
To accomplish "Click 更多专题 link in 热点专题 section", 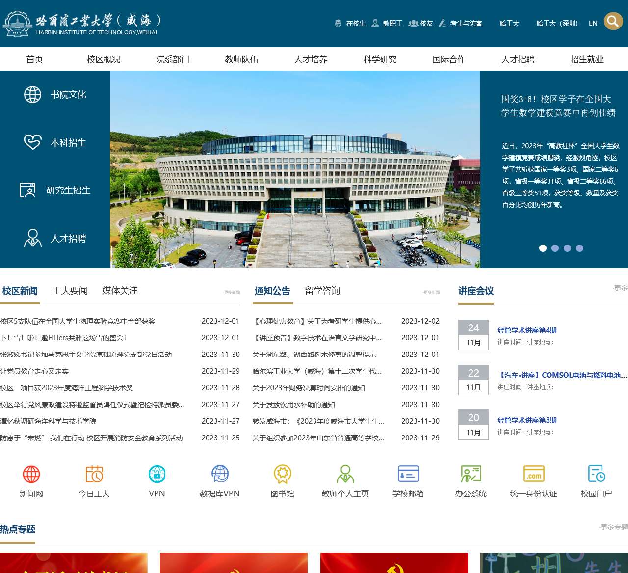I will tap(613, 527).
